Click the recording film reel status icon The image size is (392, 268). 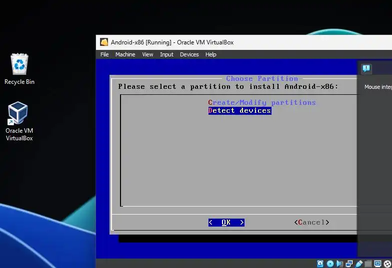coord(387,264)
